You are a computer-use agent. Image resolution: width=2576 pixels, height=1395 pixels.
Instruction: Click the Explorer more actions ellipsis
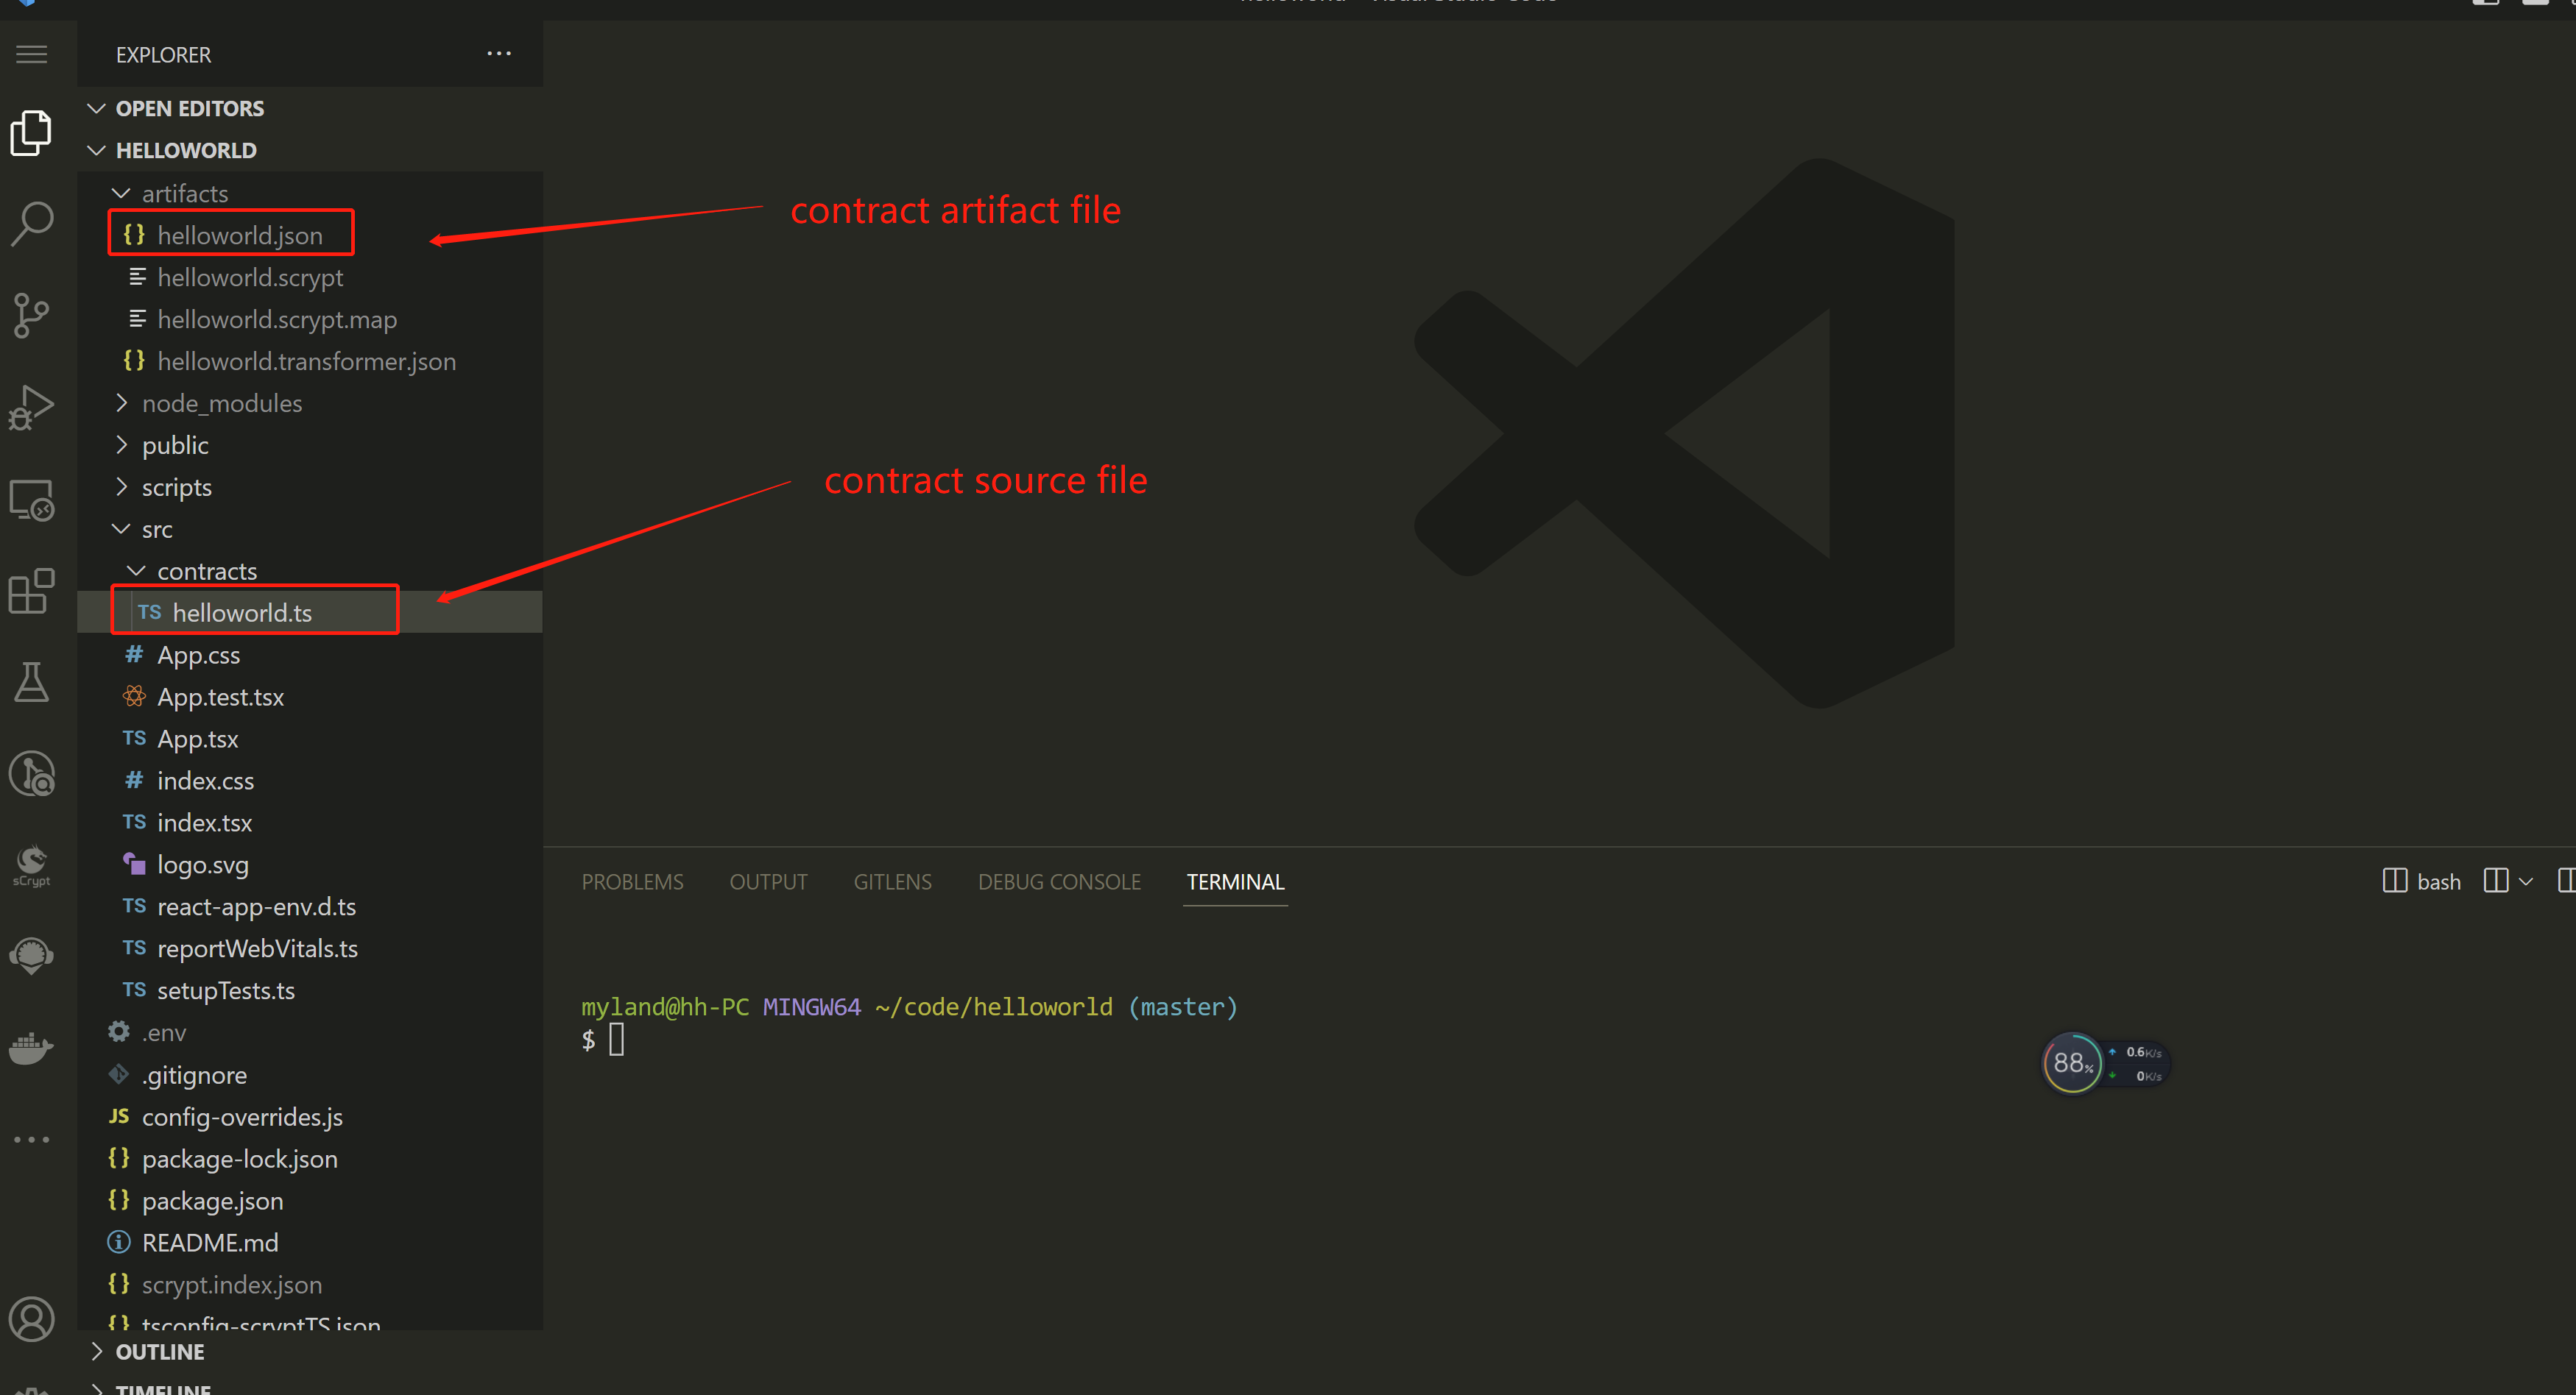[499, 54]
